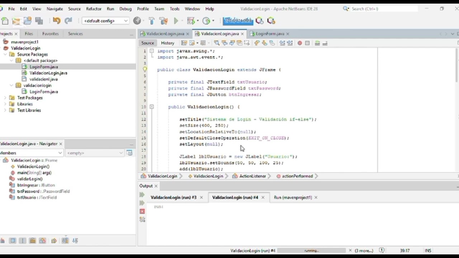Collapse the Source Packages tree node
This screenshot has width=459, height=258.
click(5, 54)
